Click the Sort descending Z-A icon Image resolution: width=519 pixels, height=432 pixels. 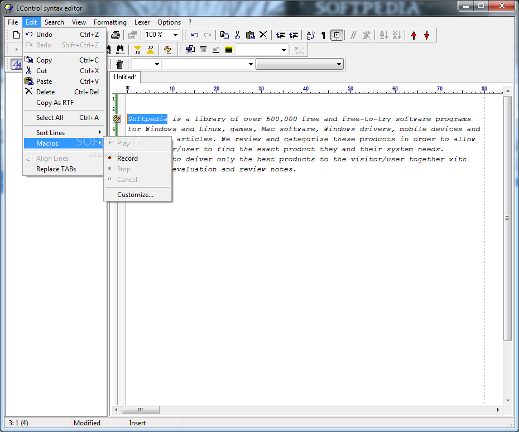click(397, 35)
